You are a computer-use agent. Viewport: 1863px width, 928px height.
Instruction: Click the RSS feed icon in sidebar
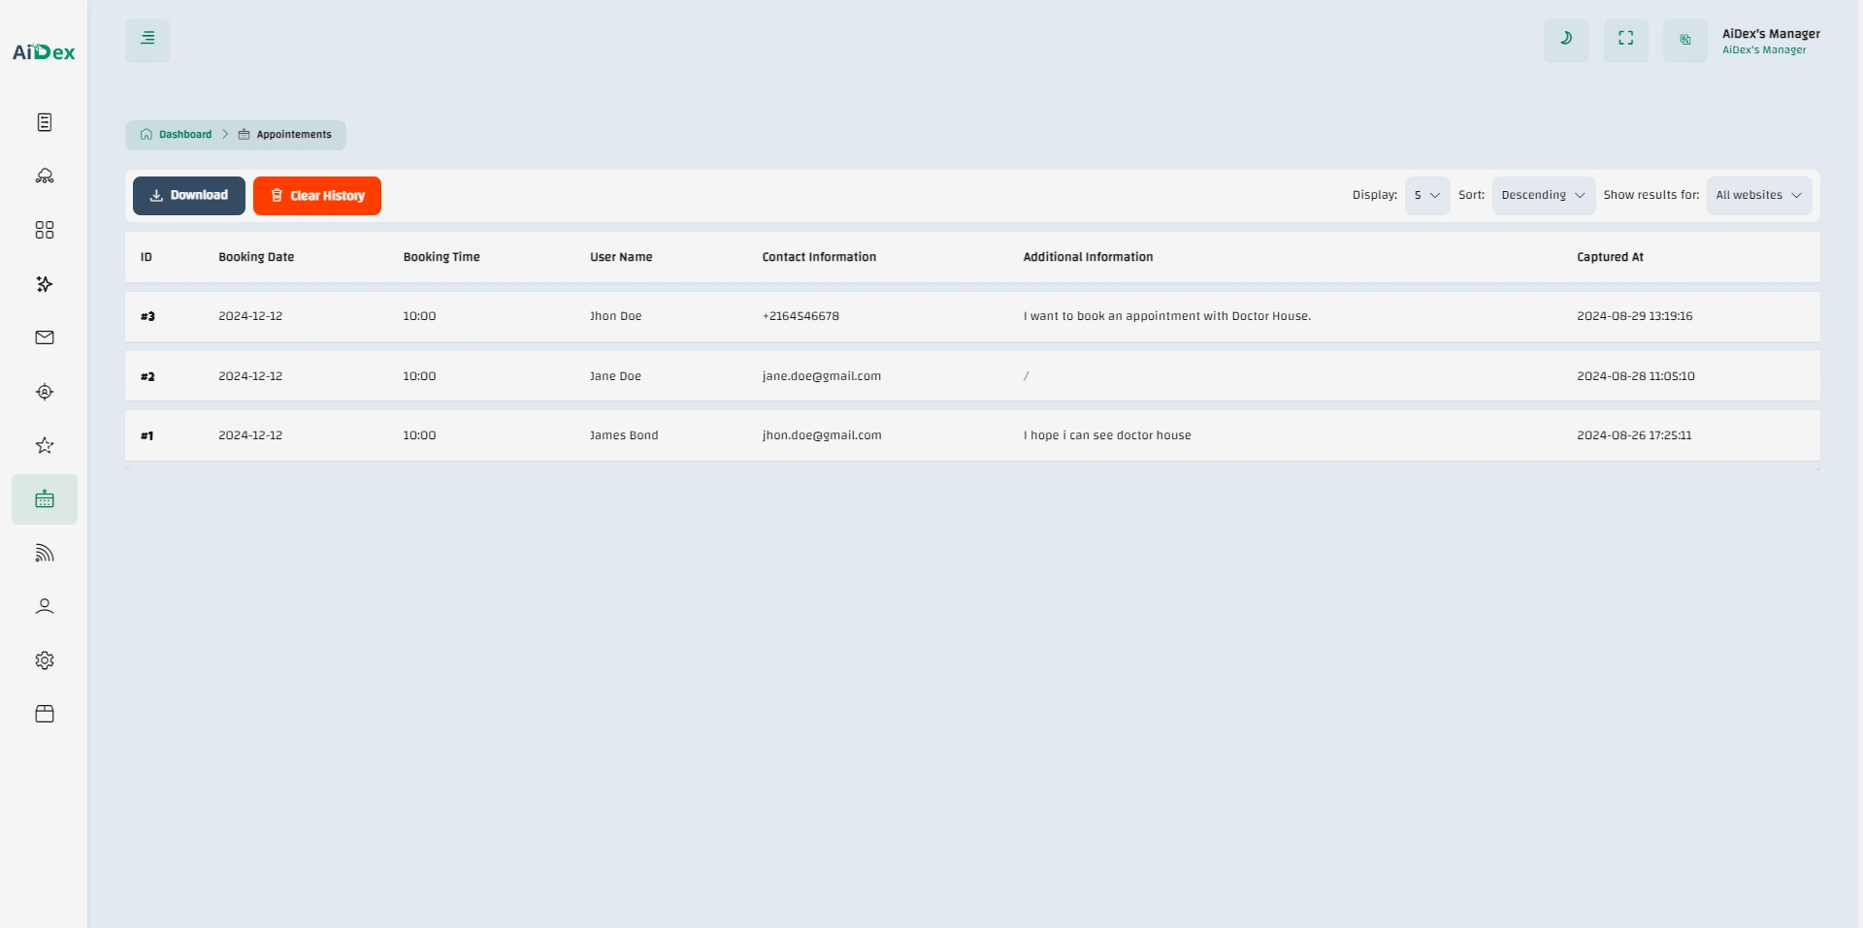coord(45,553)
